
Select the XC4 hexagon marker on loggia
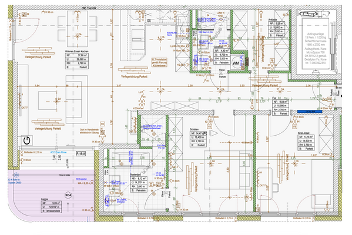[x=68, y=195]
